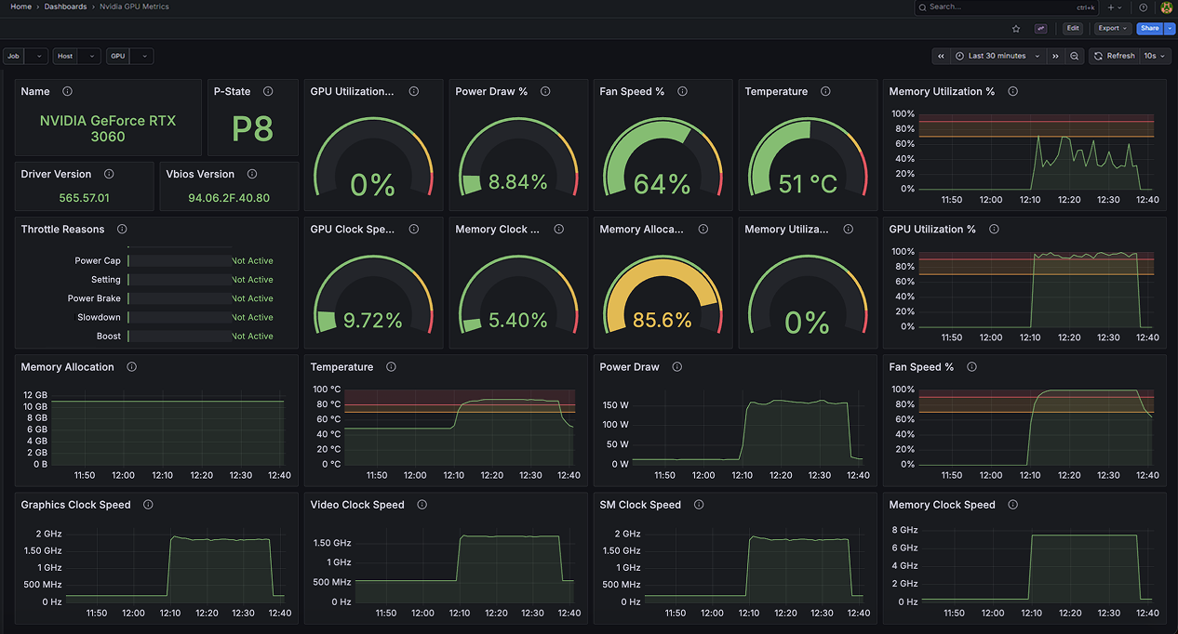
Task: Click info icon beside Fan Speed % graph title
Action: coord(971,367)
